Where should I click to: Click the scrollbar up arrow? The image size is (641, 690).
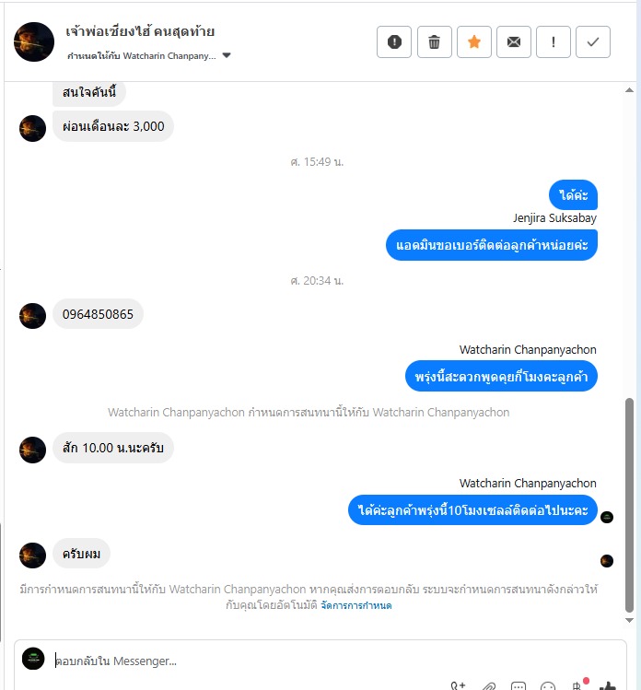[x=630, y=90]
